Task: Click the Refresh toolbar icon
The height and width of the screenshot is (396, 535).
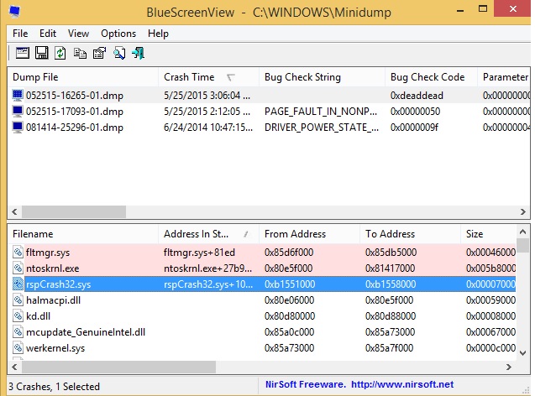Action: click(x=60, y=53)
